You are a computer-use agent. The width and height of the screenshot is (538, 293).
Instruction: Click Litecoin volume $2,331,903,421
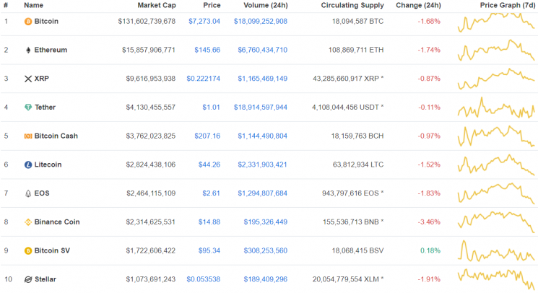click(x=263, y=165)
